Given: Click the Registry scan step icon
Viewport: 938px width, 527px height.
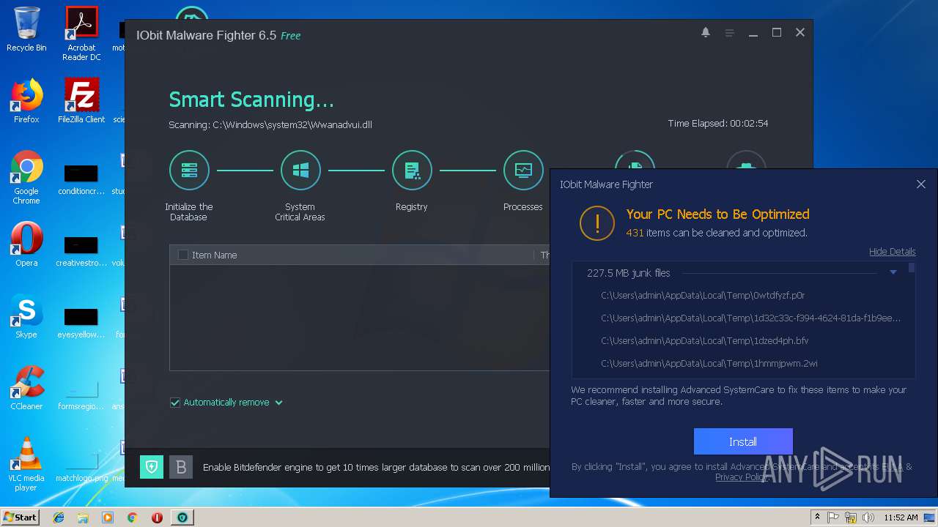Looking at the screenshot, I should click(412, 171).
